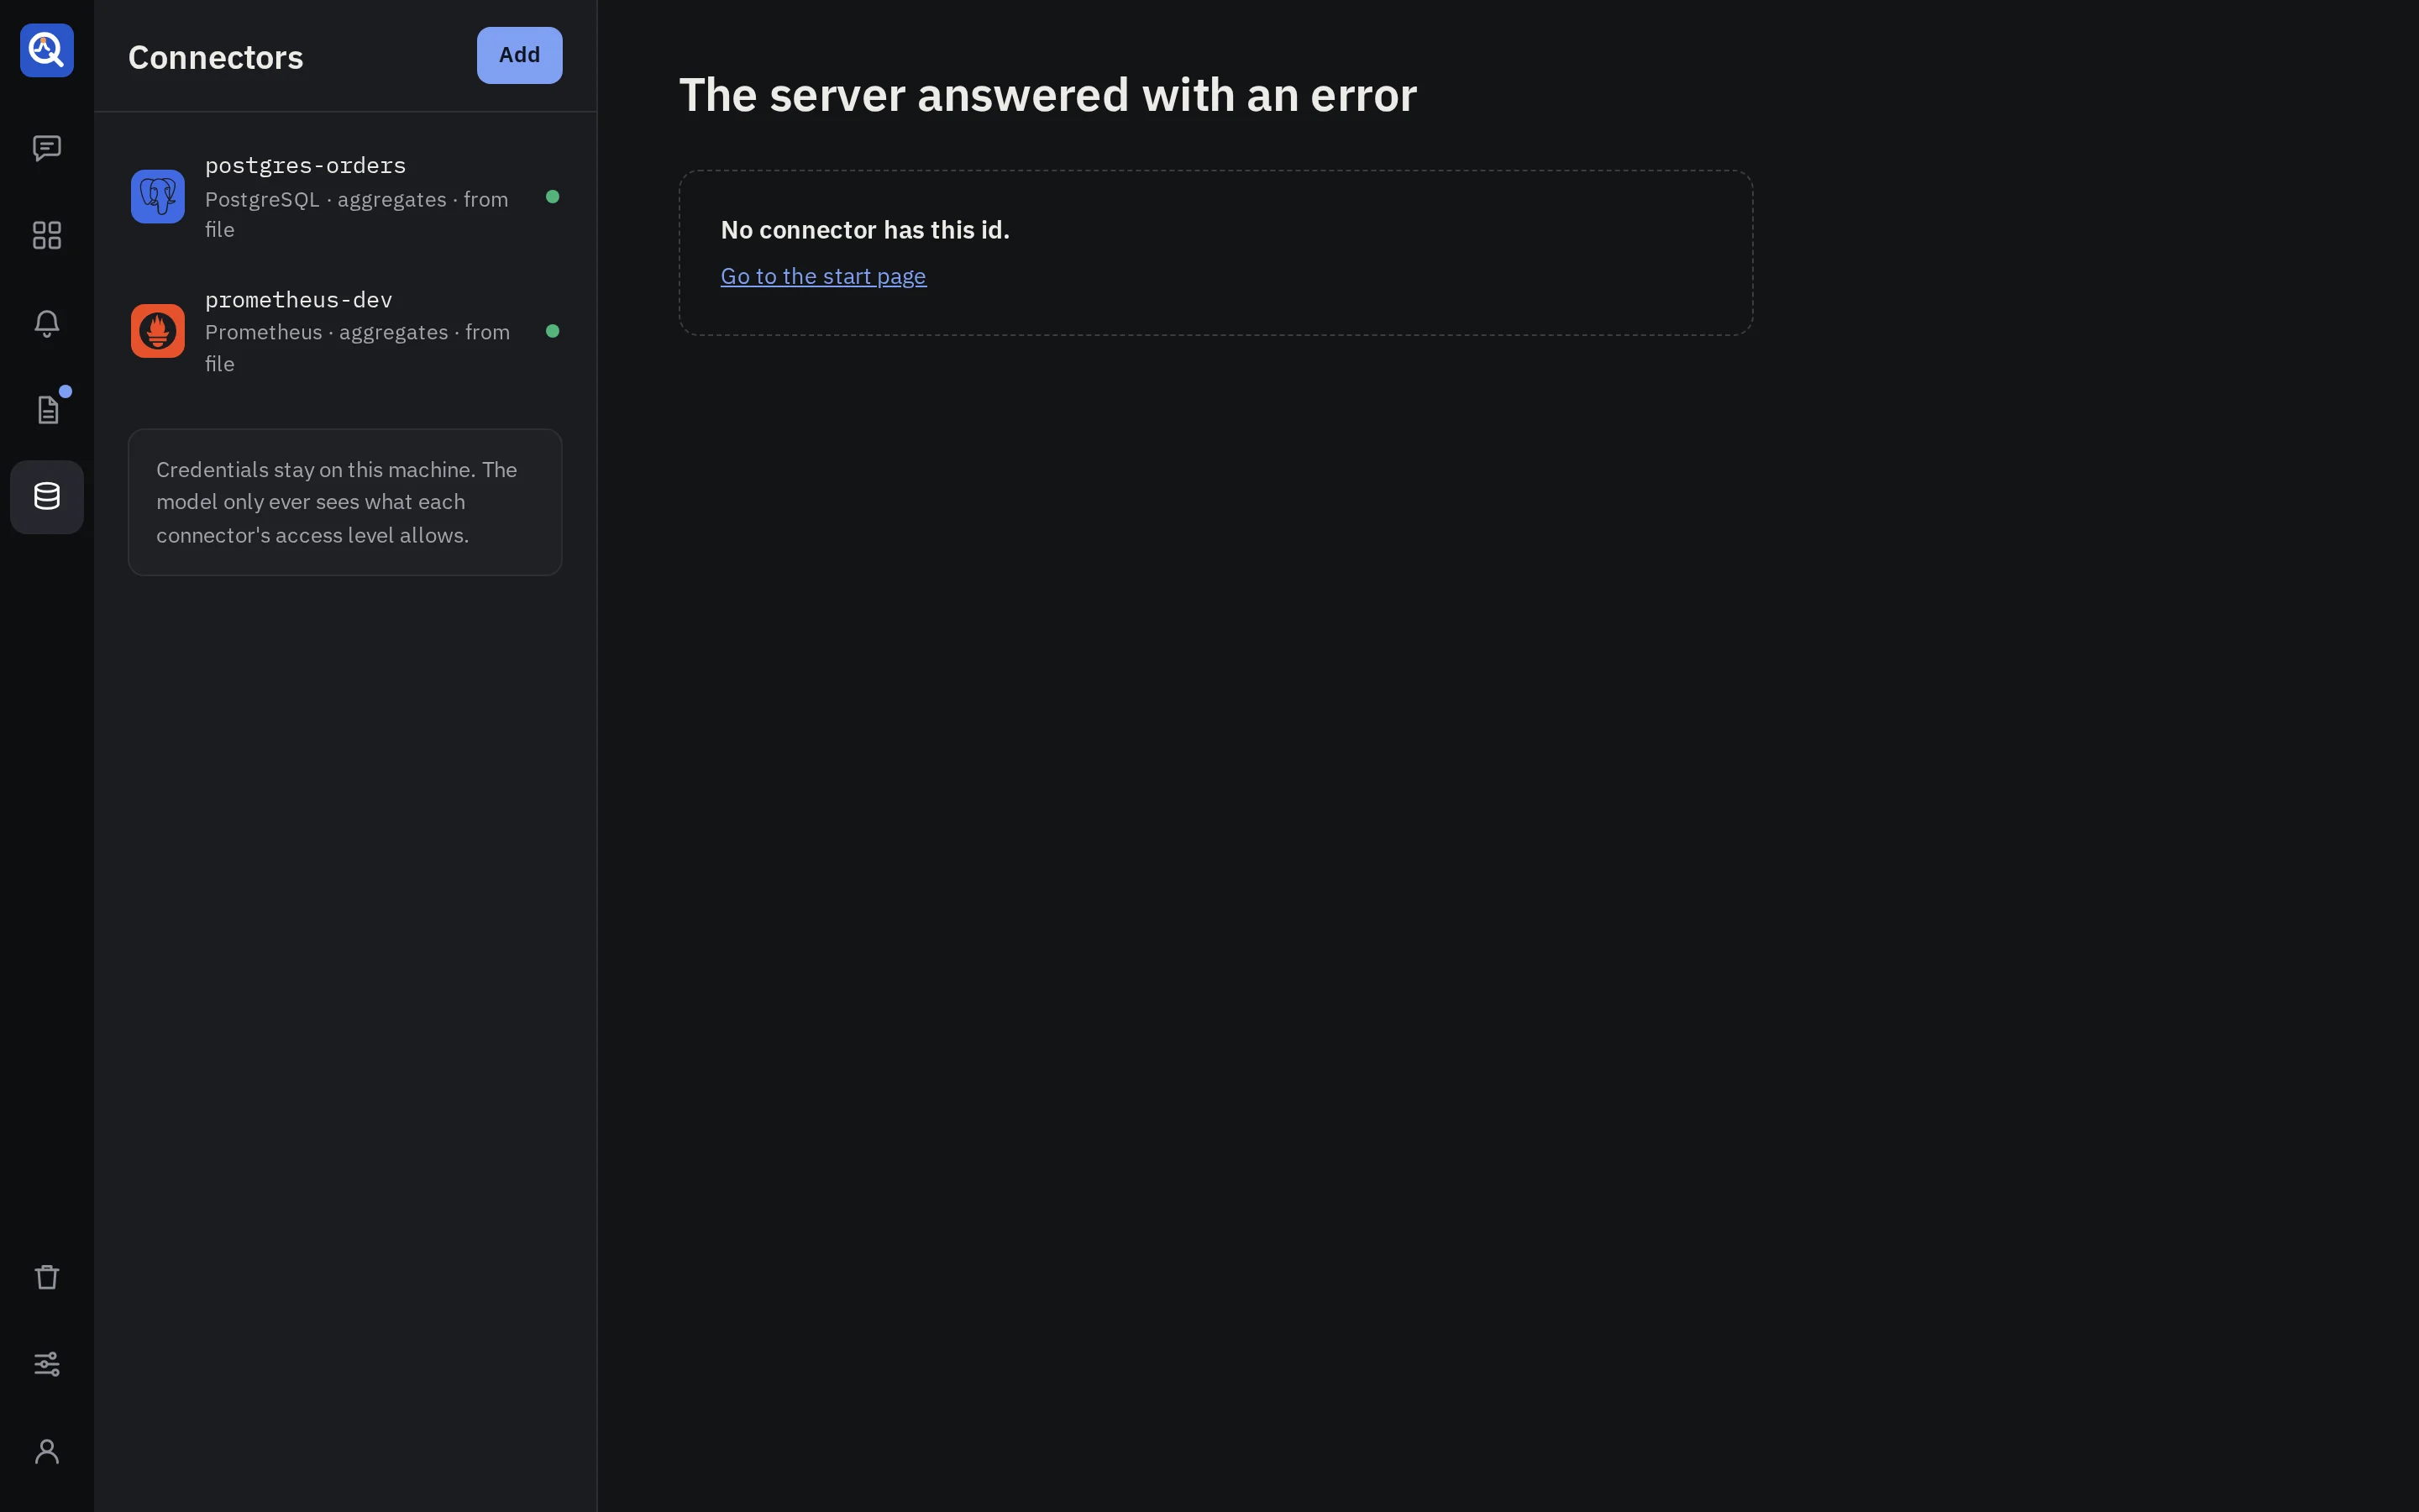Open the alerts bell icon
This screenshot has width=2419, height=1512.
tap(47, 323)
